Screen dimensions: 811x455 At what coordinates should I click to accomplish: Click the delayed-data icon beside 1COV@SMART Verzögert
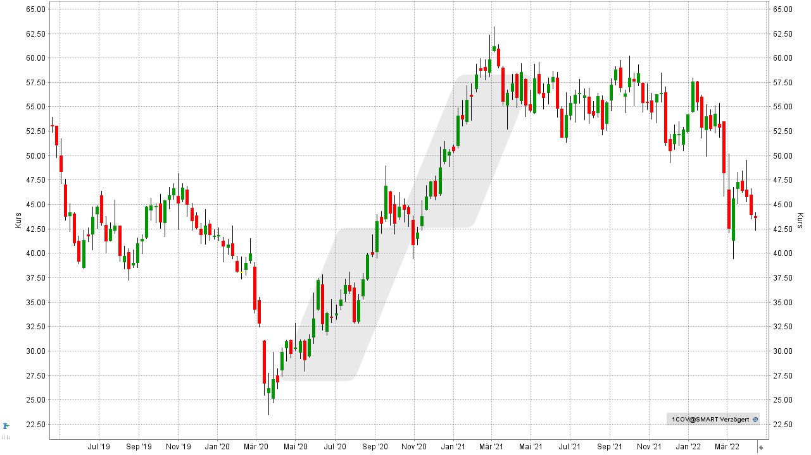pos(755,420)
